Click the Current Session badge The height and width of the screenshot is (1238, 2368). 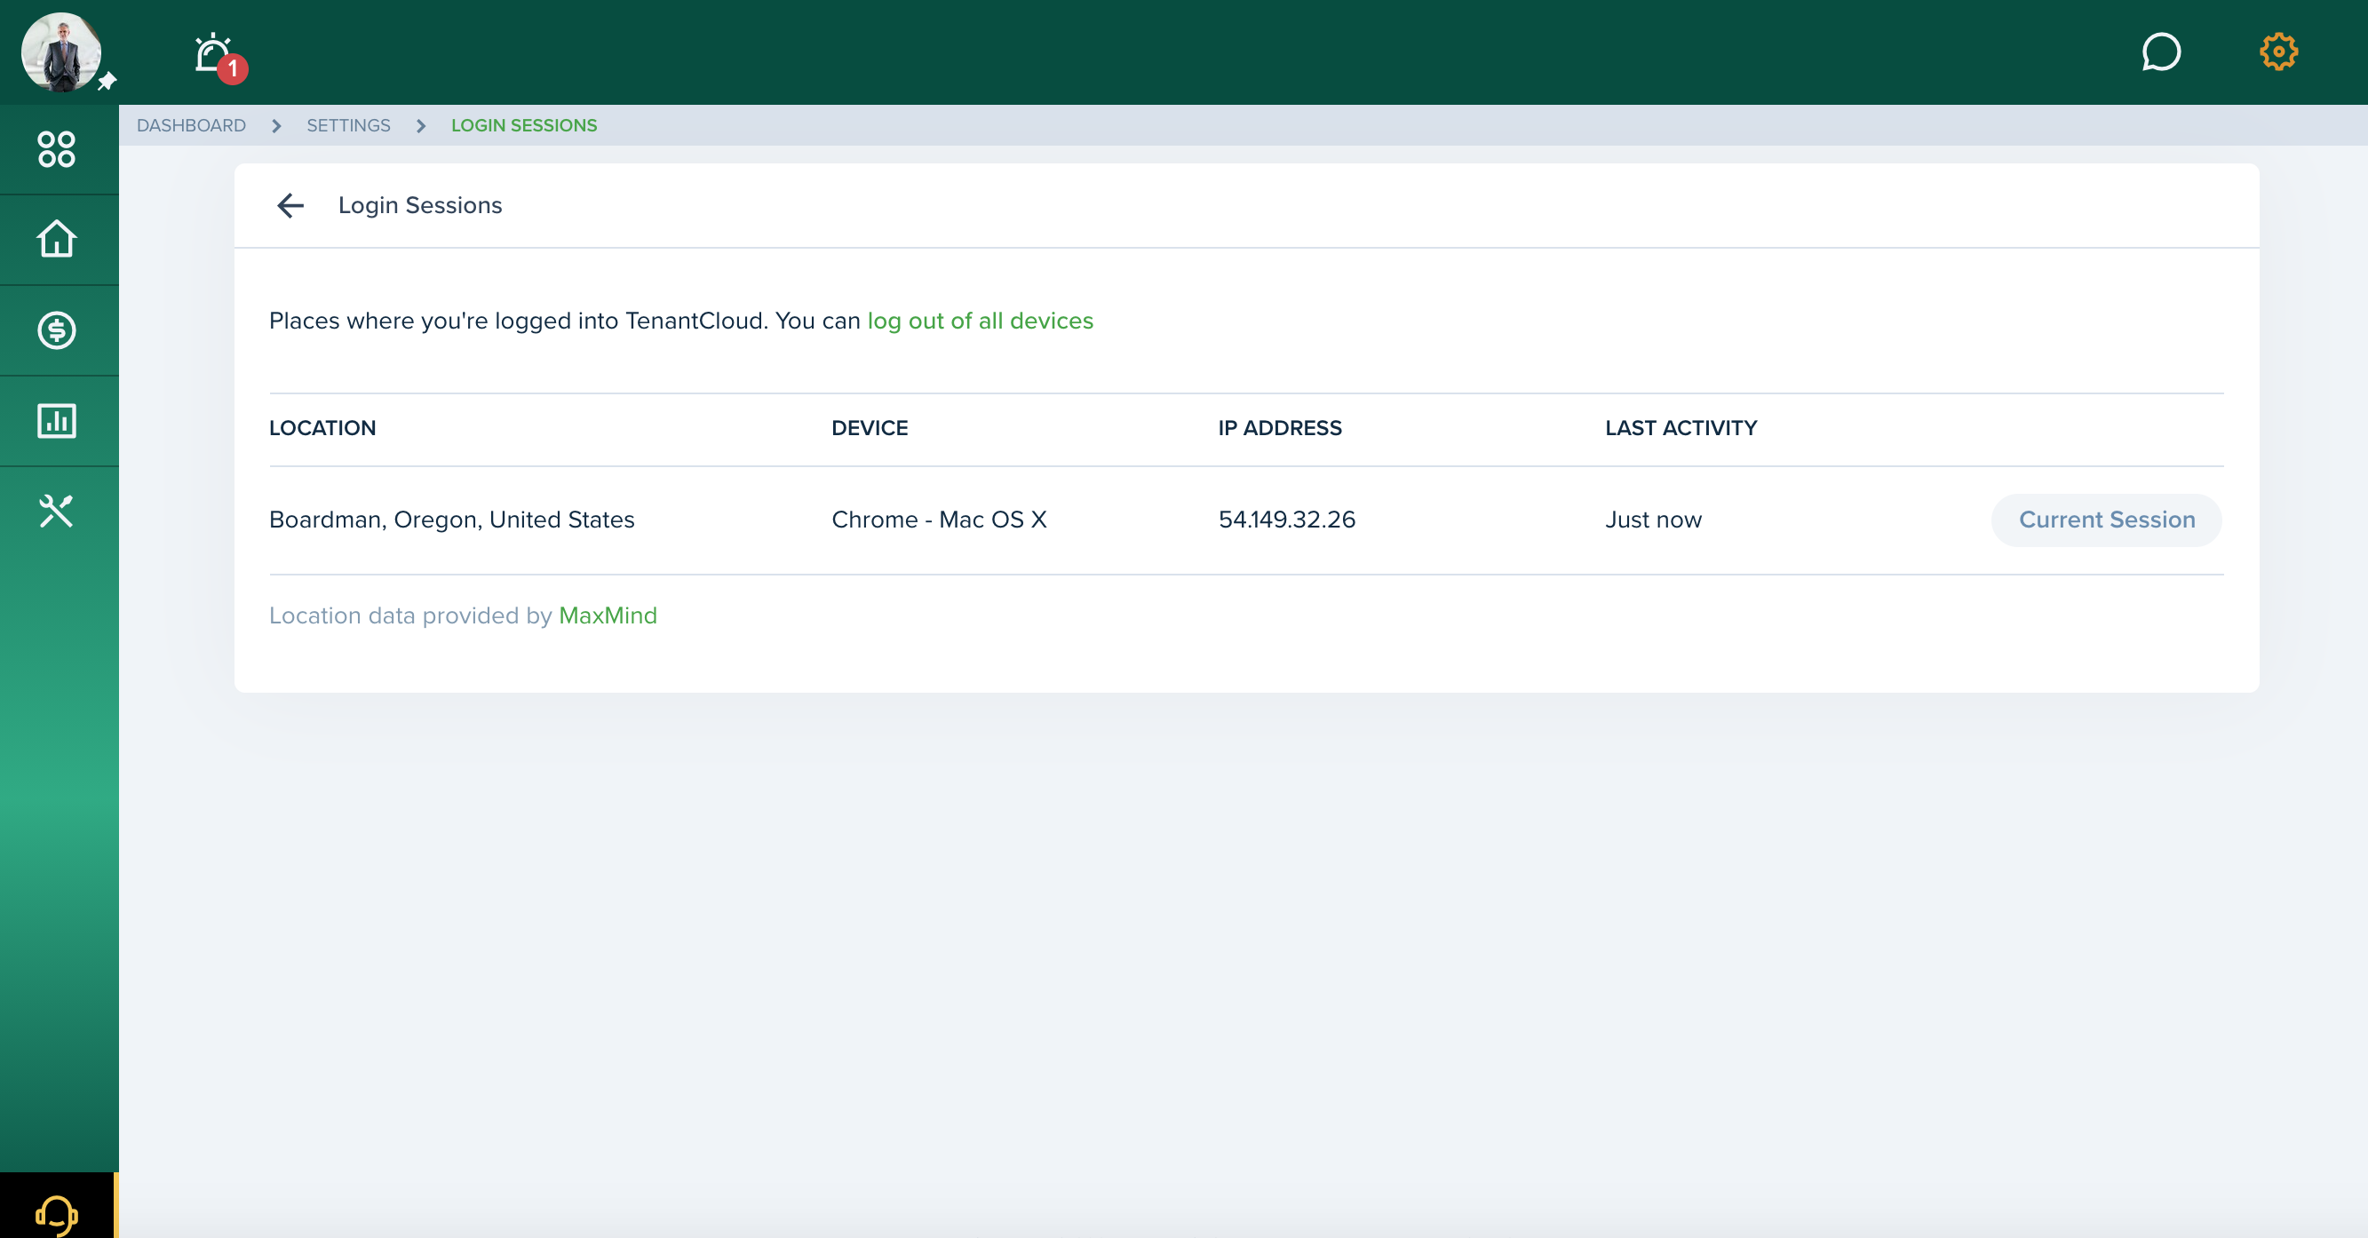tap(2106, 520)
